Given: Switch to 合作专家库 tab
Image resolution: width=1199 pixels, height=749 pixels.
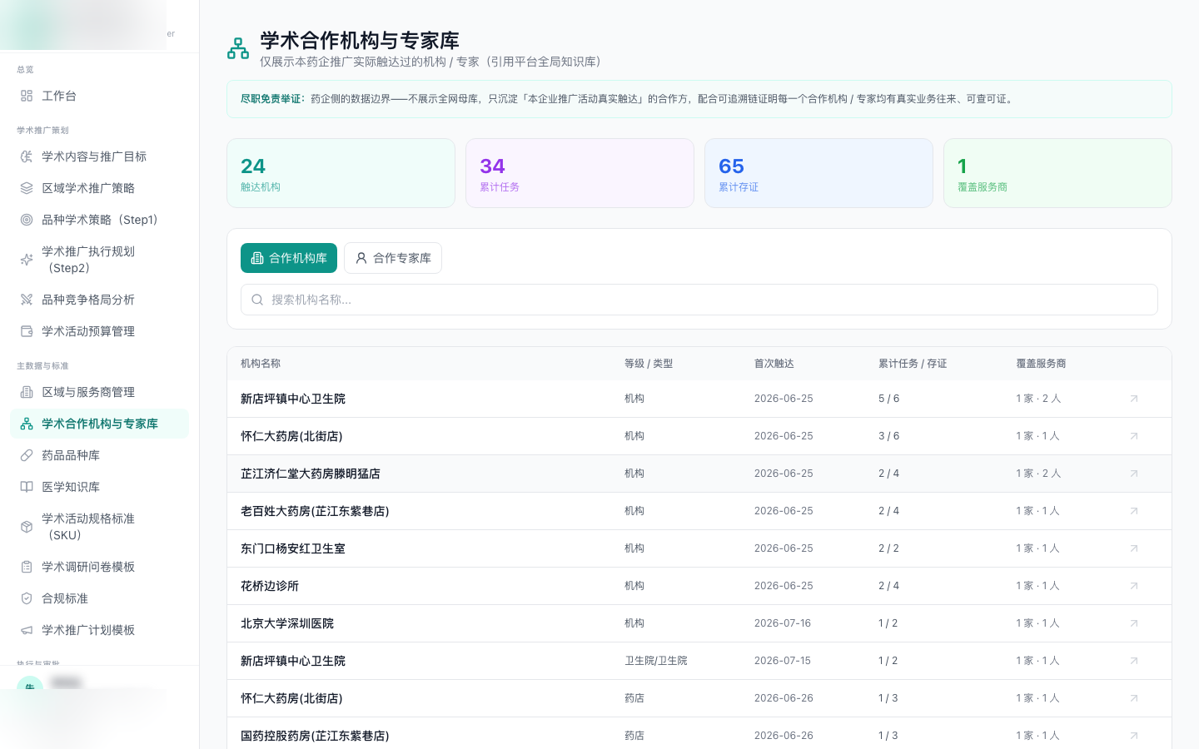Looking at the screenshot, I should point(393,258).
